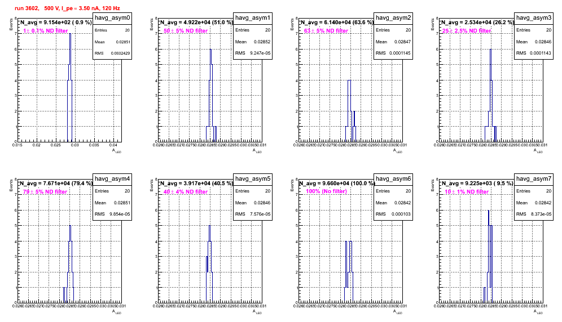The width and height of the screenshot is (562, 322).
Task: Click RMS value 8.373e-05 in havg_asym7
Action: point(541,214)
